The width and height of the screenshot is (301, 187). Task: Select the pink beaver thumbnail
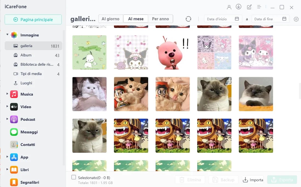point(173,52)
